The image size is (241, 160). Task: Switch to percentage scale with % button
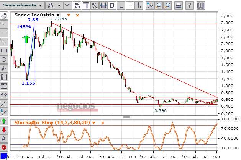[x=95, y=5]
